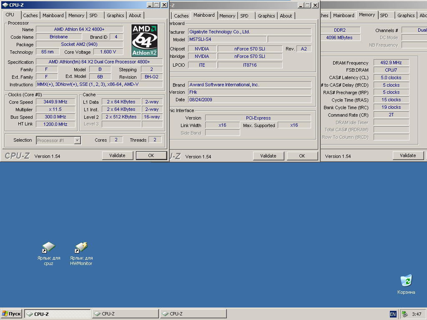Open Mainboard tab in the Memory window

[x=344, y=15]
